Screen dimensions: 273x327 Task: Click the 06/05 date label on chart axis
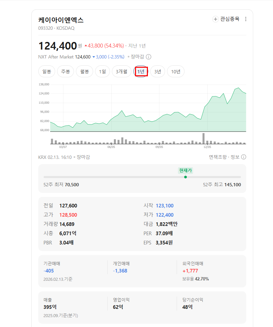point(111,147)
